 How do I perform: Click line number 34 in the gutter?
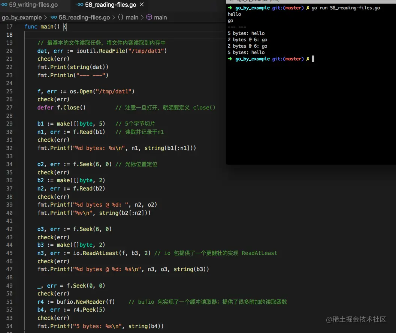(x=9, y=164)
